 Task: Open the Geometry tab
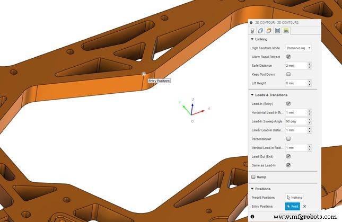tap(260, 31)
